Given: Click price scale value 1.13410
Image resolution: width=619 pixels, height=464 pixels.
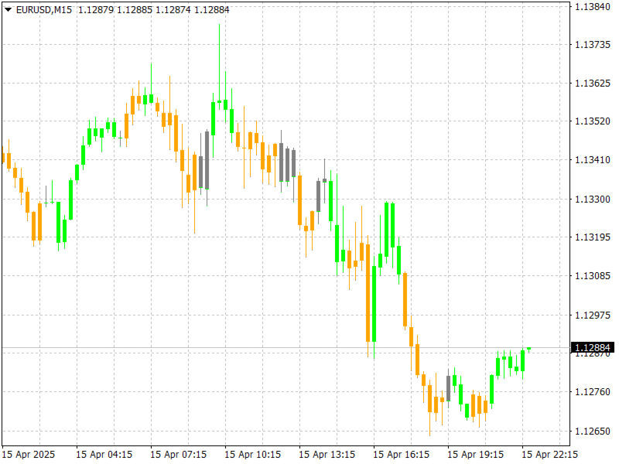Looking at the screenshot, I should coord(593,160).
